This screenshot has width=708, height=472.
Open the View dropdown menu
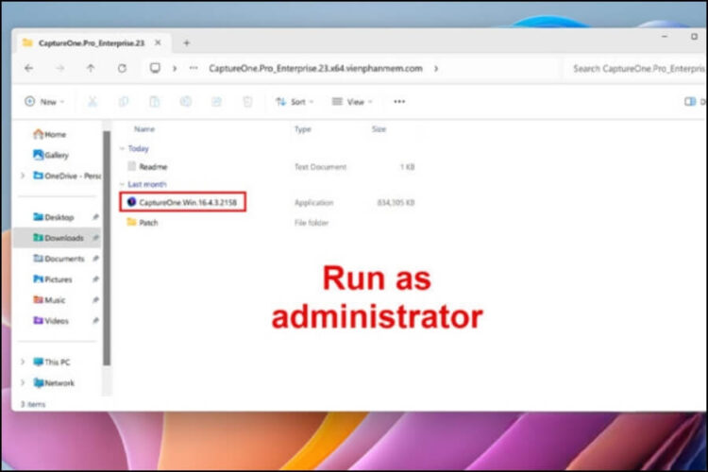coord(352,102)
